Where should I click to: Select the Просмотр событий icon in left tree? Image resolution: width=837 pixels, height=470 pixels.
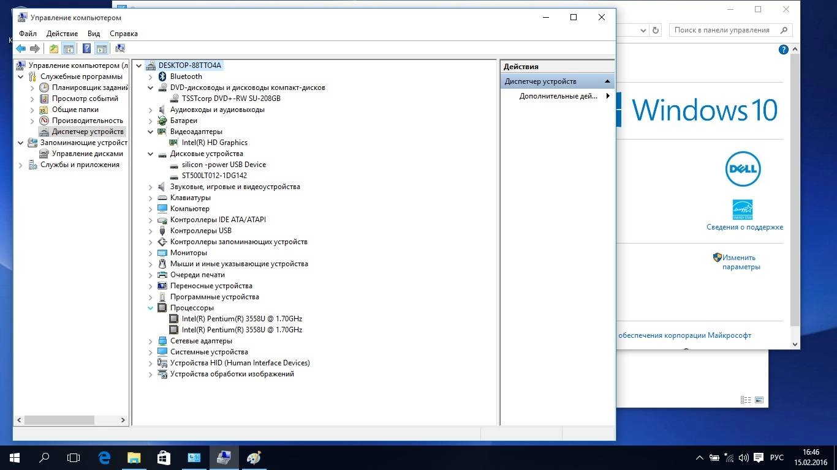44,99
